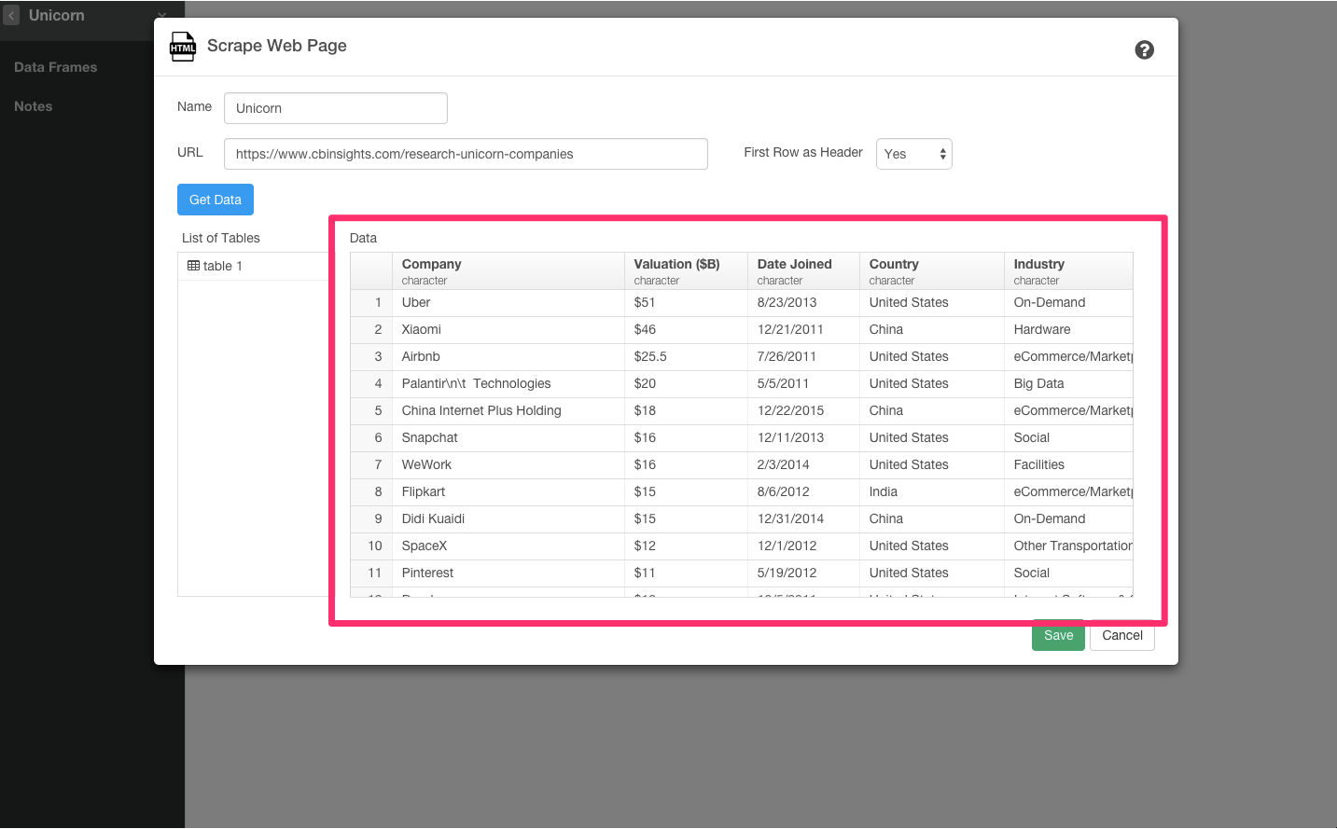
Task: Click Uber's On-Demand industry cell
Action: (x=1068, y=302)
